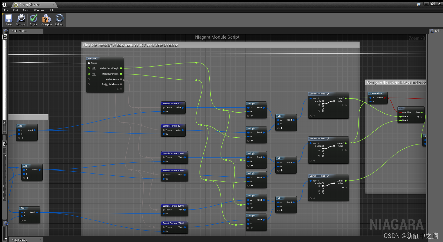Click Module.DepositWeight default value field
This screenshot has width=443, height=242.
pos(94,68)
